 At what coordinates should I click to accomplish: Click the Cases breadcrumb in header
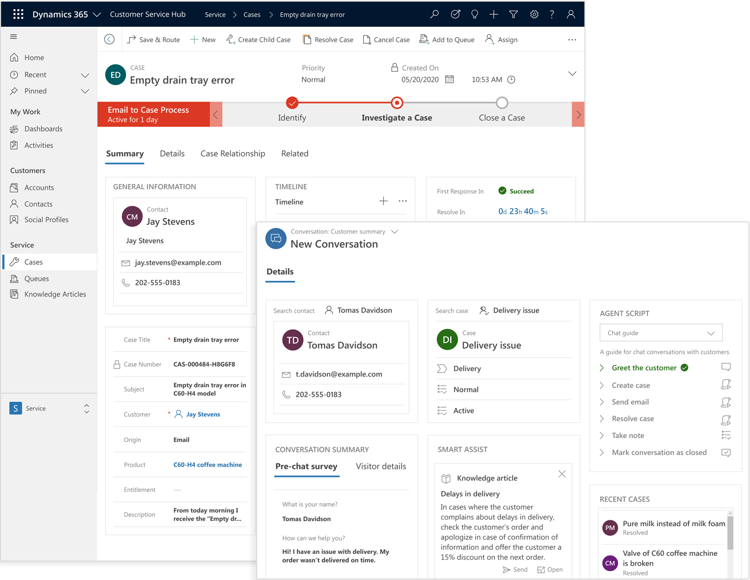(252, 14)
